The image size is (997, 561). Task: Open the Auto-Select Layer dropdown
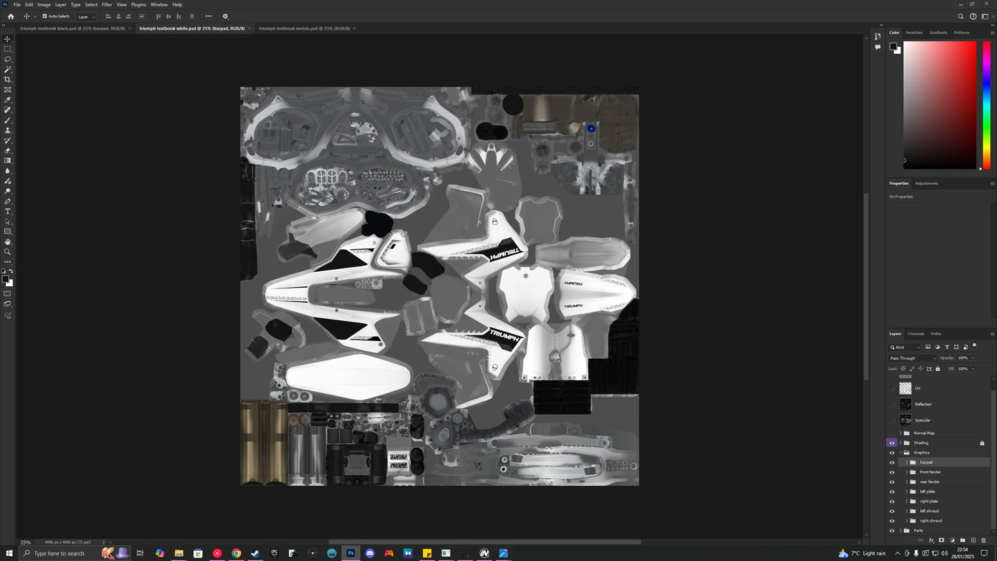[x=86, y=17]
